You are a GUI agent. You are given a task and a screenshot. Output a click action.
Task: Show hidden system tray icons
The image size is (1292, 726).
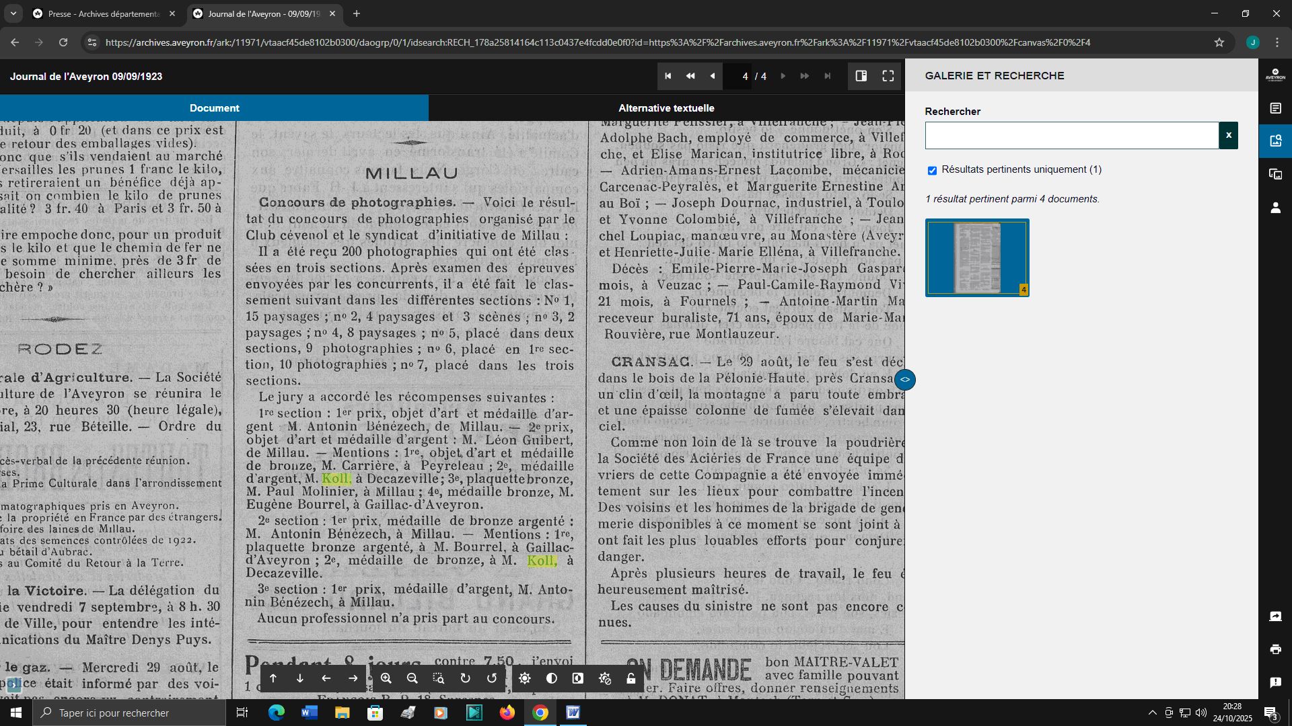(1152, 713)
